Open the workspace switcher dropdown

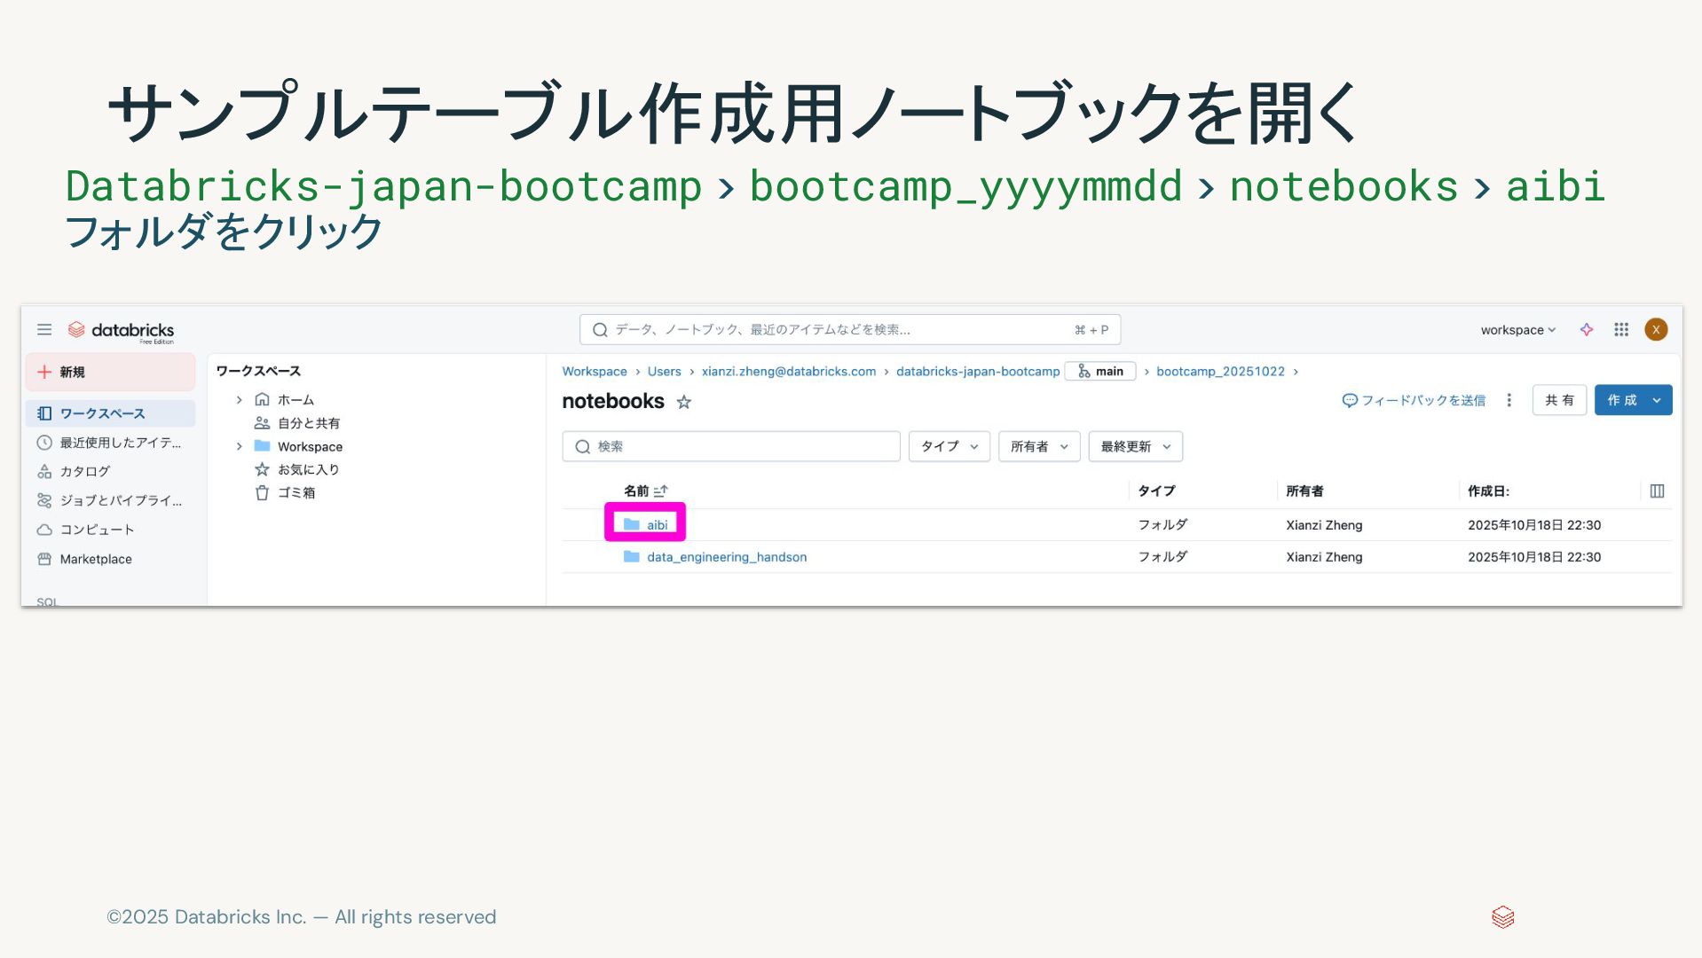coord(1517,329)
